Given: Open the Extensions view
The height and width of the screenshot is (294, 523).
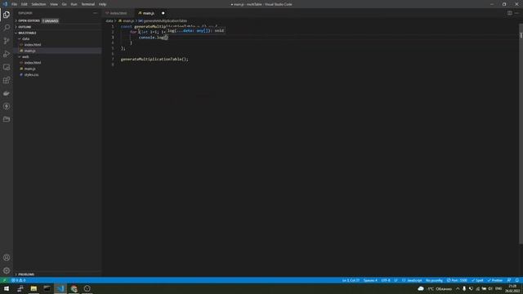Looking at the screenshot, I should pyautogui.click(x=7, y=80).
